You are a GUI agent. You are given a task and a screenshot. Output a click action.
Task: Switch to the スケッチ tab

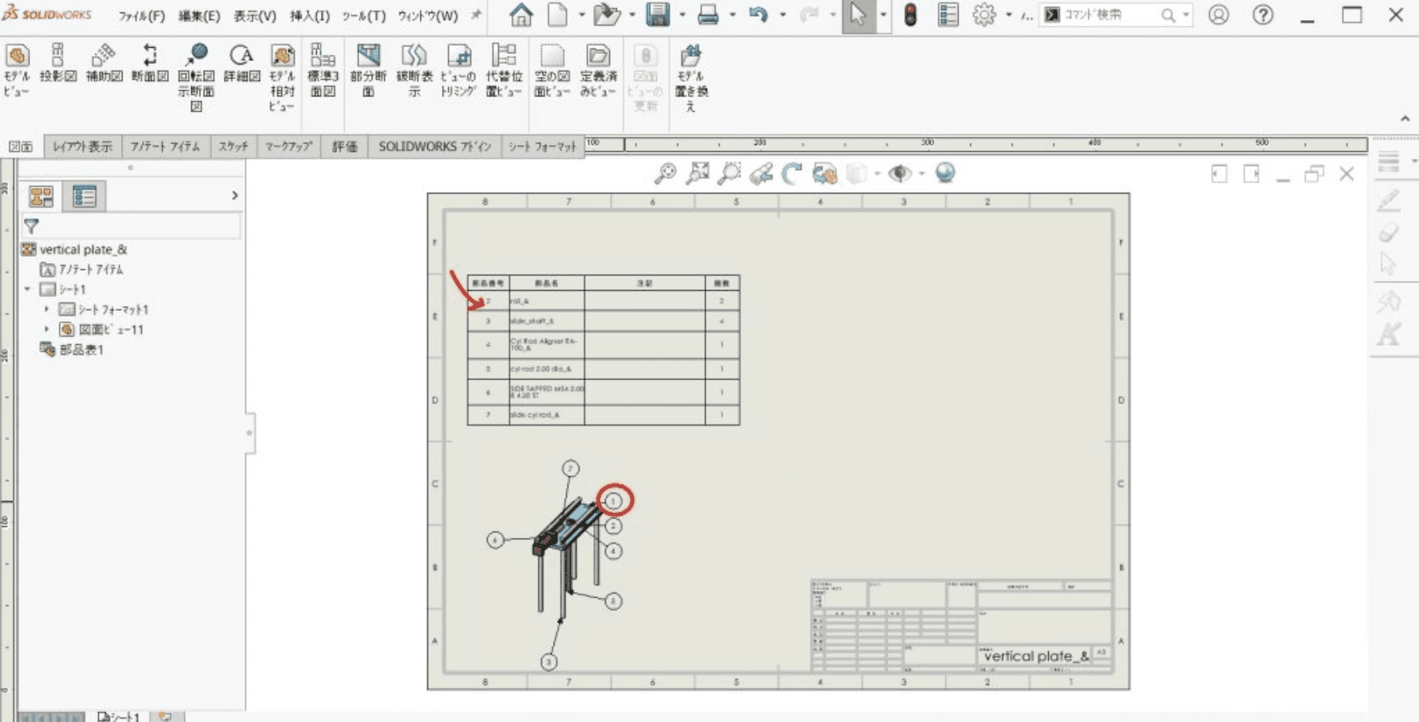233,147
